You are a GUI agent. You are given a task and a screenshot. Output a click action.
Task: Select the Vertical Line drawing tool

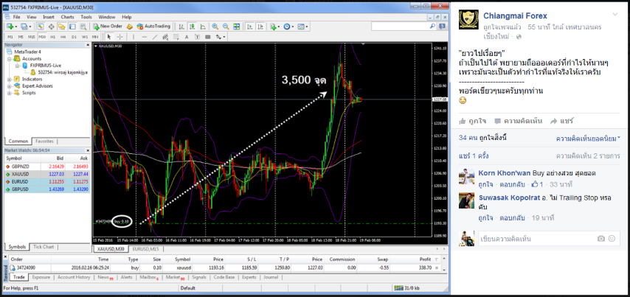(x=134, y=37)
